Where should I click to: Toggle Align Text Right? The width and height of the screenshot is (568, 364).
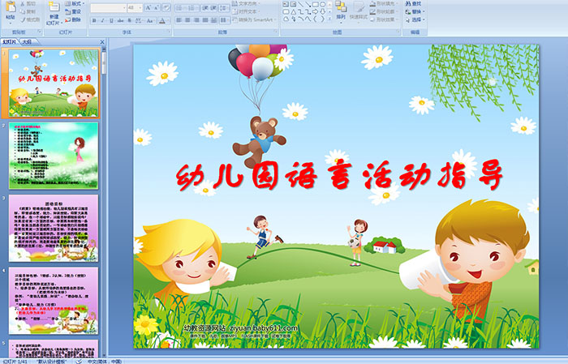point(196,20)
